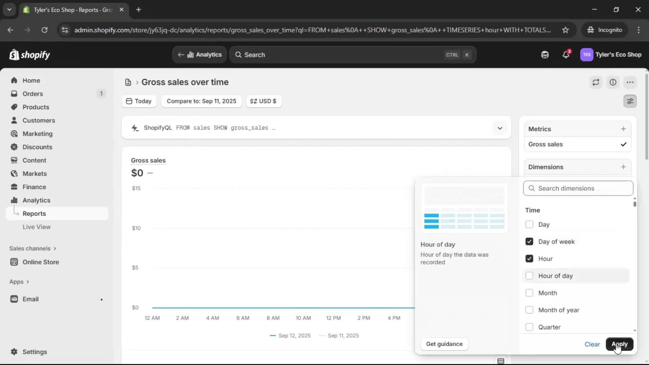Open the notifications bell icon
The height and width of the screenshot is (365, 649).
click(x=566, y=54)
